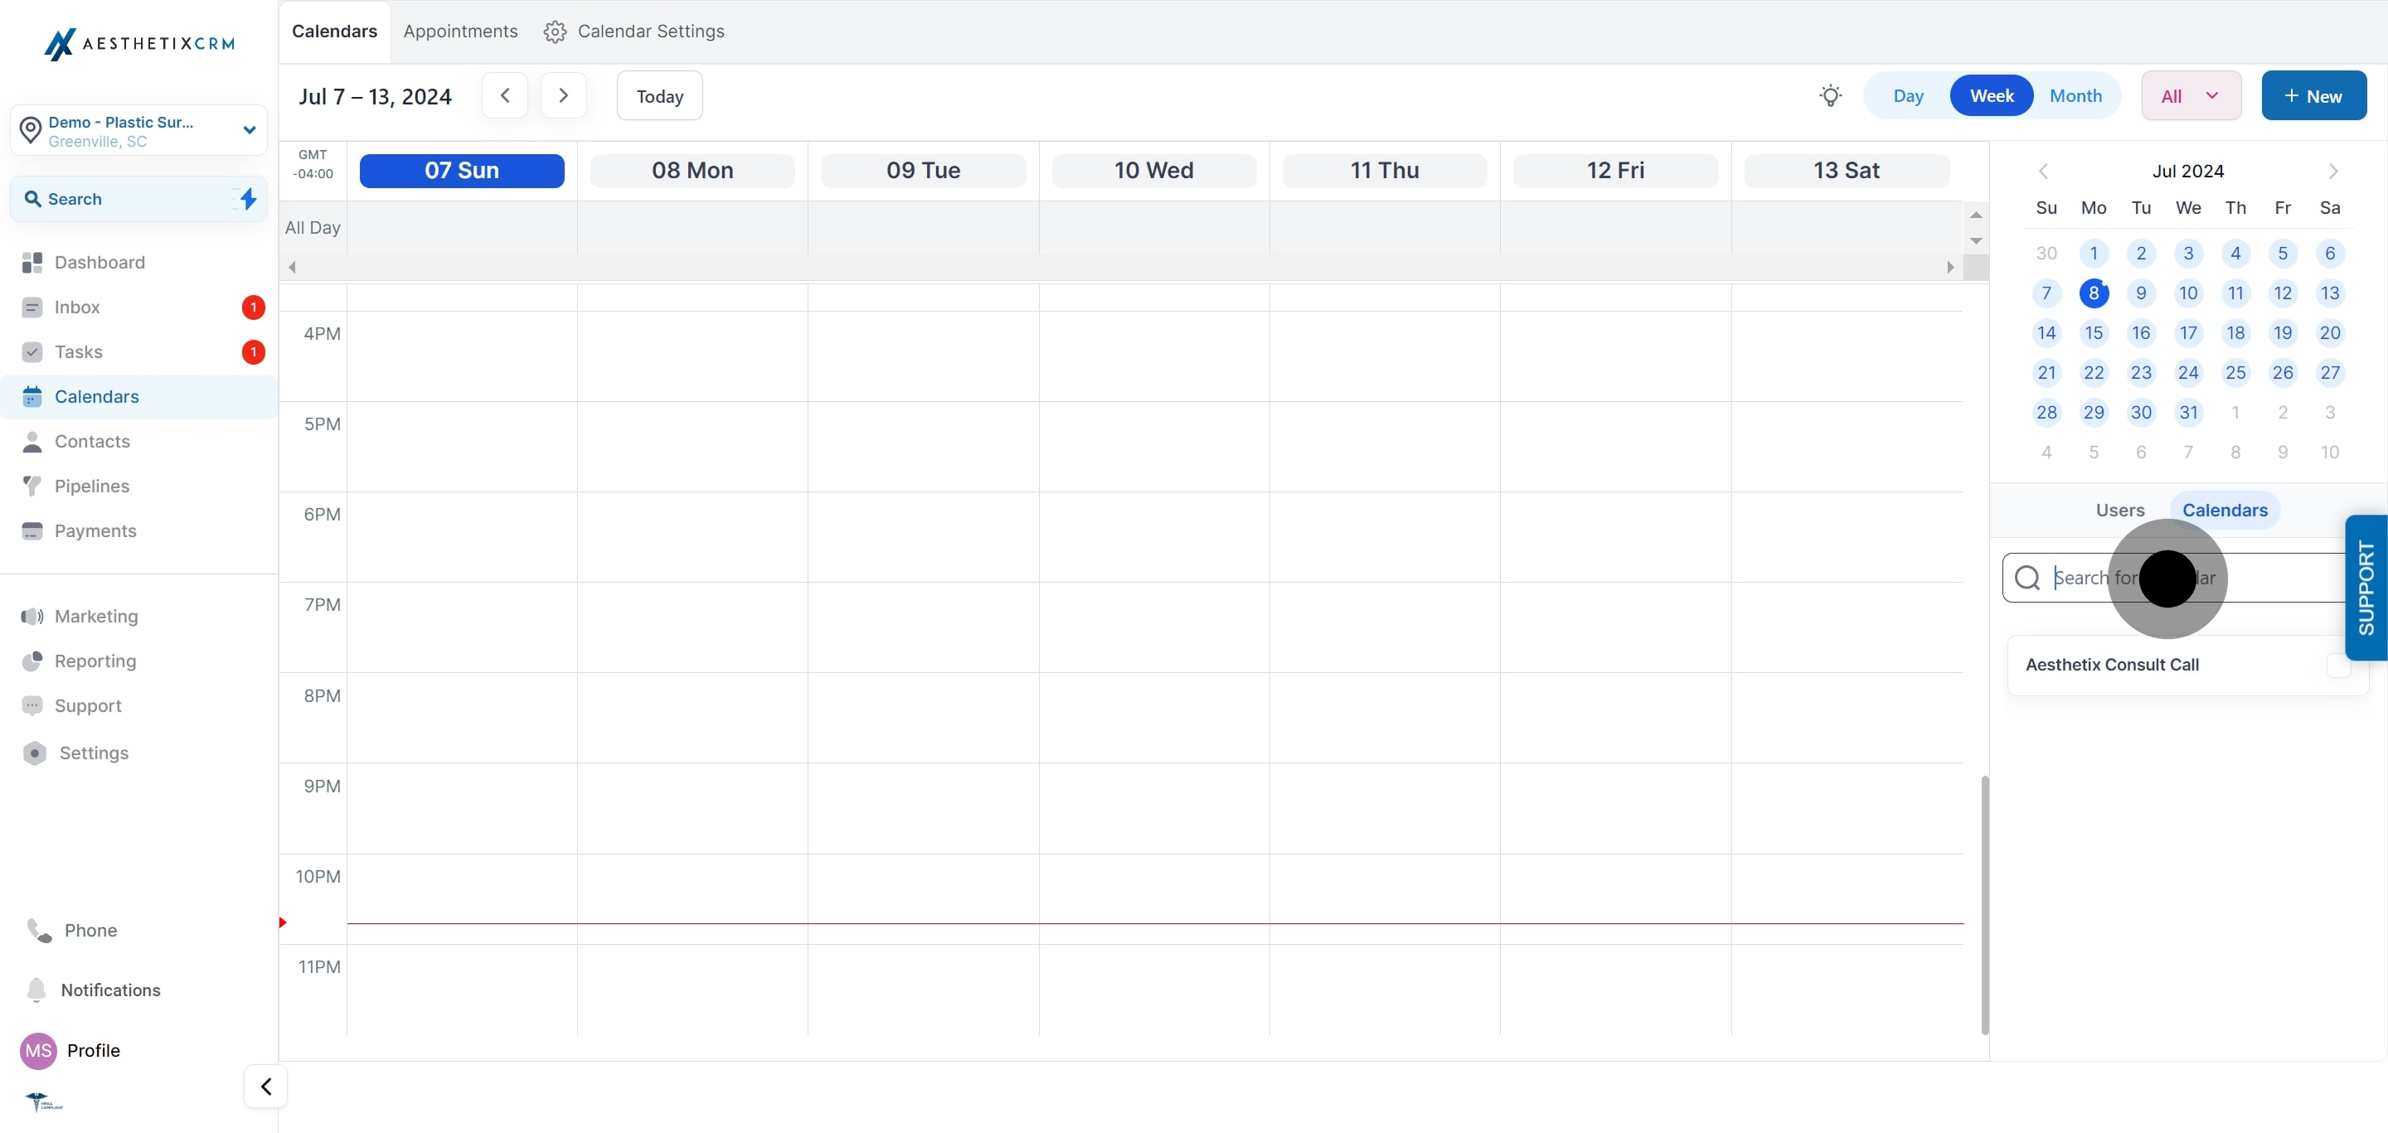Open the Marketing megaphone icon

point(32,616)
